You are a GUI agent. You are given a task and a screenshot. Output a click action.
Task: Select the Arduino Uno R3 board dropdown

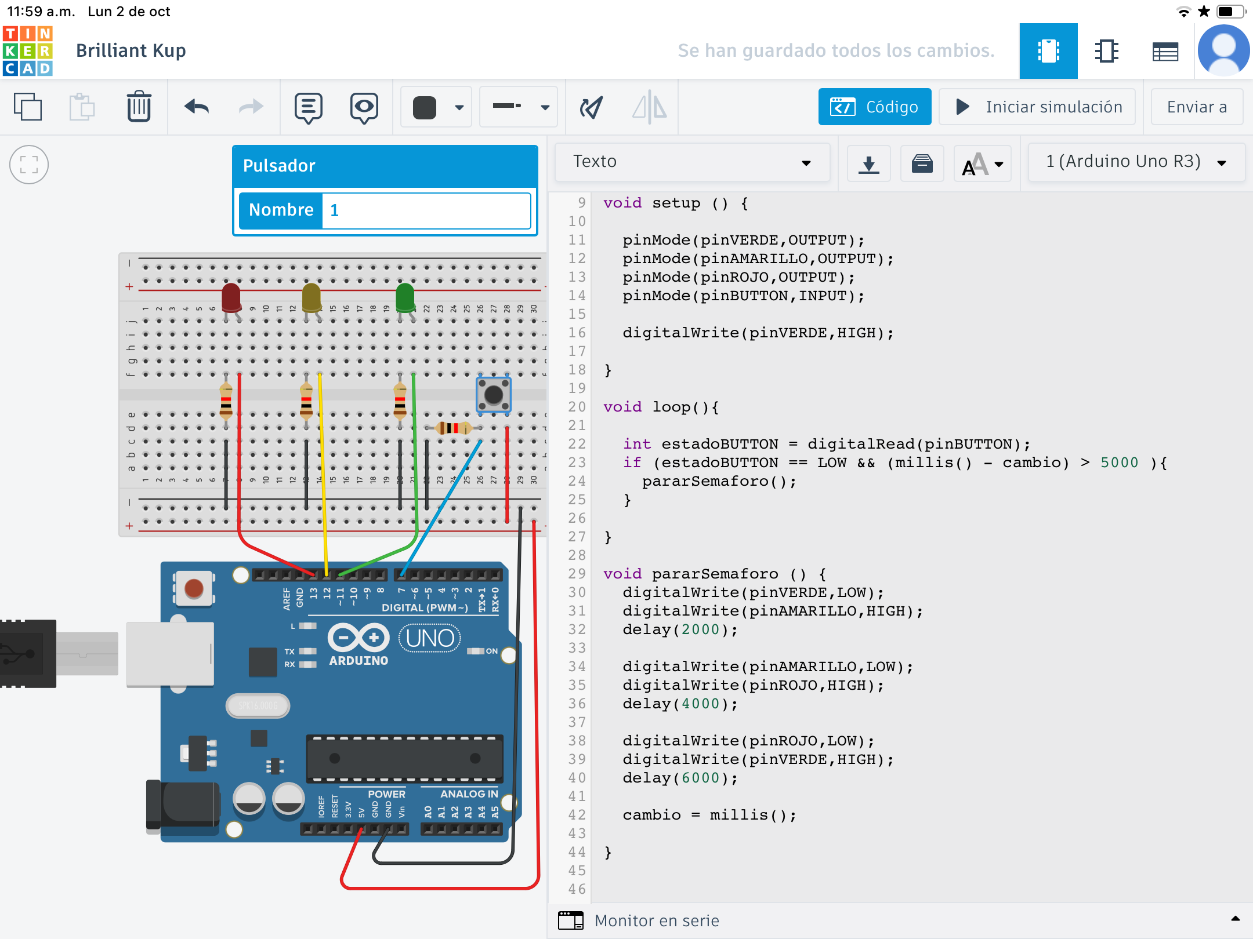point(1136,162)
